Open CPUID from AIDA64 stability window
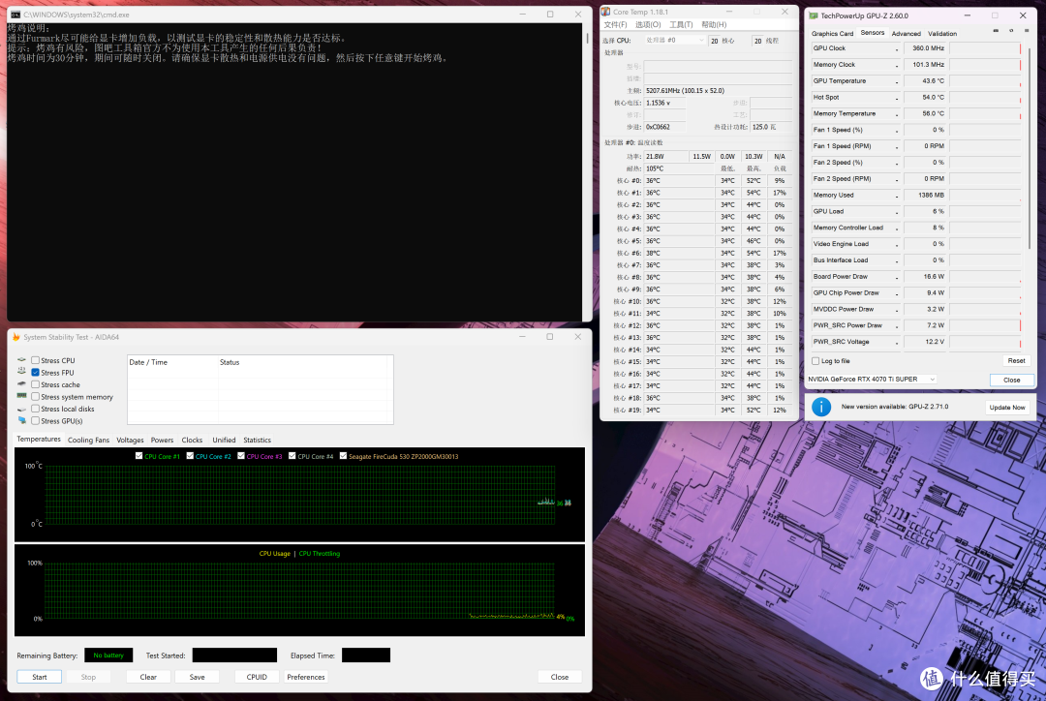The width and height of the screenshot is (1046, 701). coord(257,677)
